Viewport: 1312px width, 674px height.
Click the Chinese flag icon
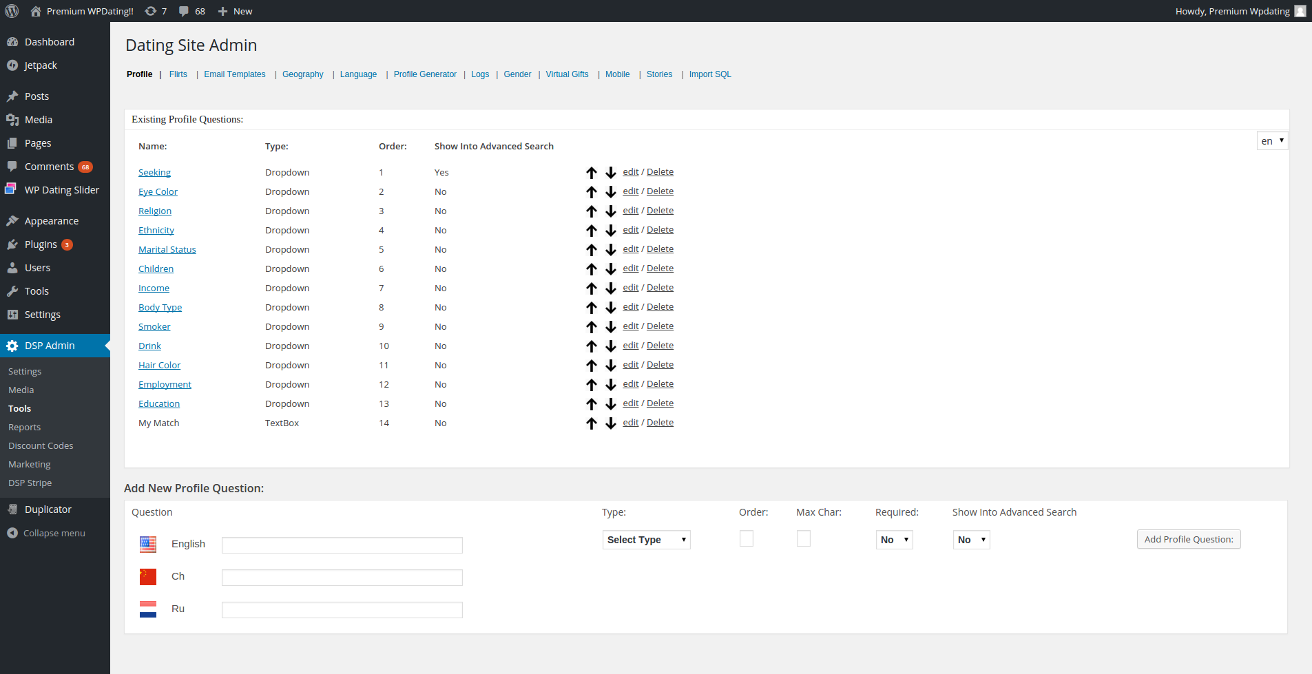coord(148,577)
